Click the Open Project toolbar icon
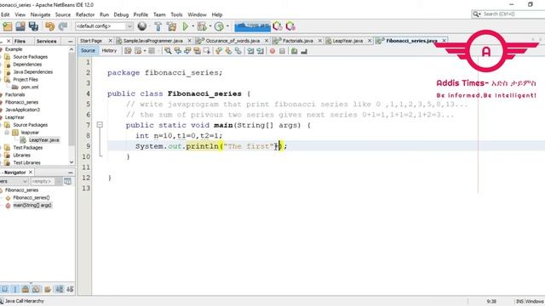 (20, 26)
